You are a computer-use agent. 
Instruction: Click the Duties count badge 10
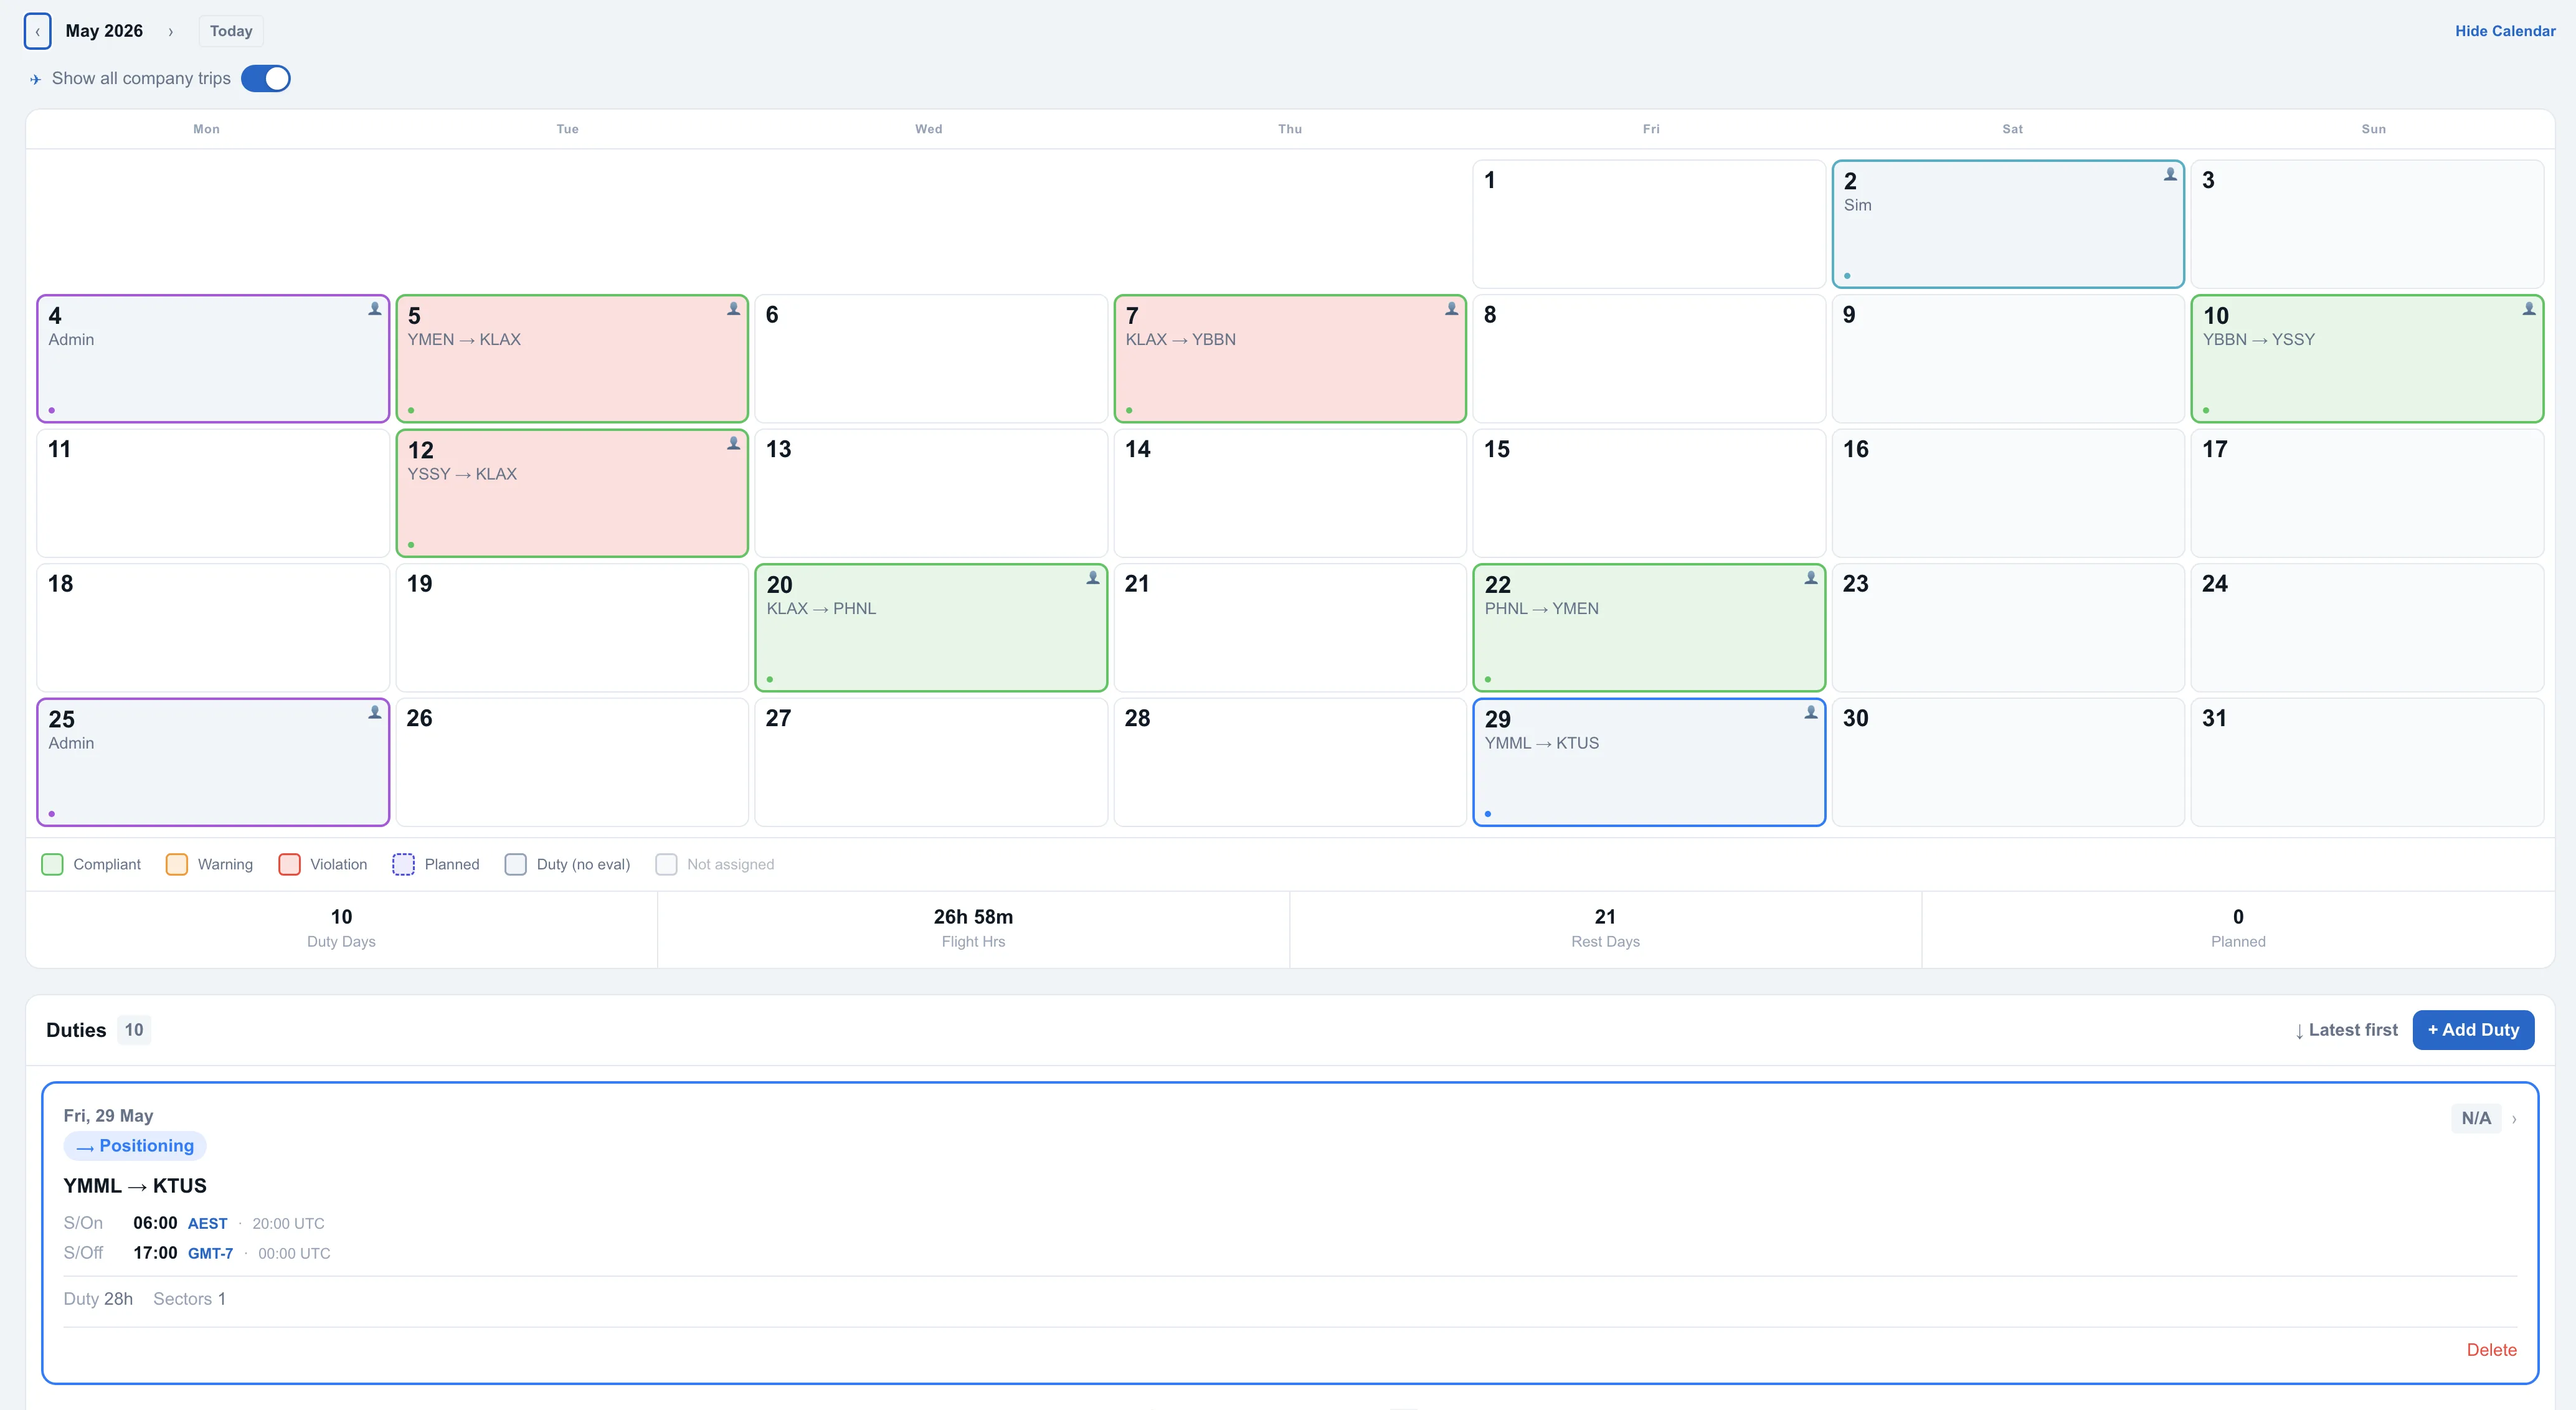click(x=134, y=1030)
